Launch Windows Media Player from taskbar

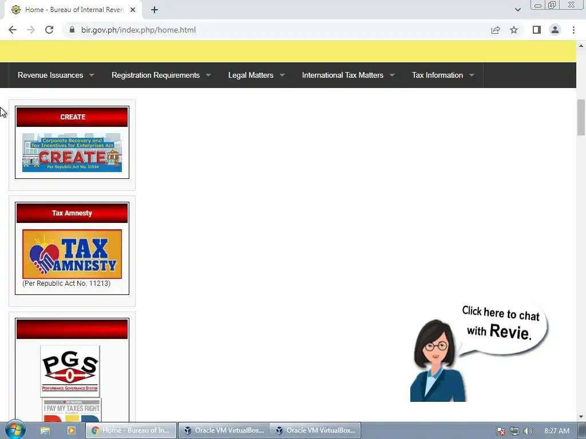[x=71, y=430]
